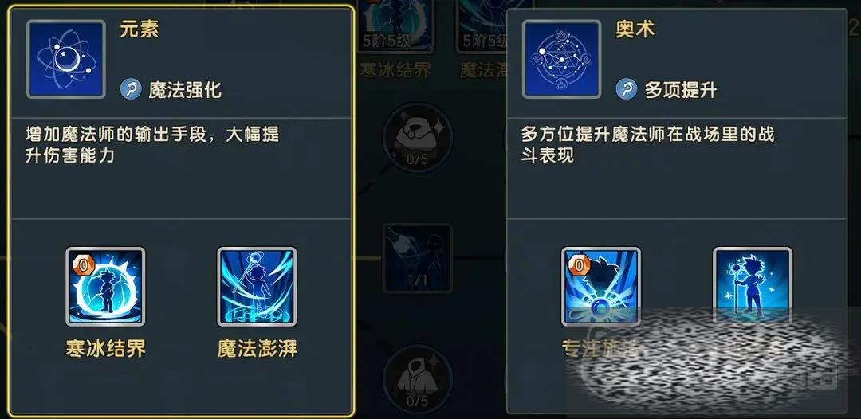861x419 pixels.
Task: Click the 寒冰结界 skill name label
Action: (105, 349)
